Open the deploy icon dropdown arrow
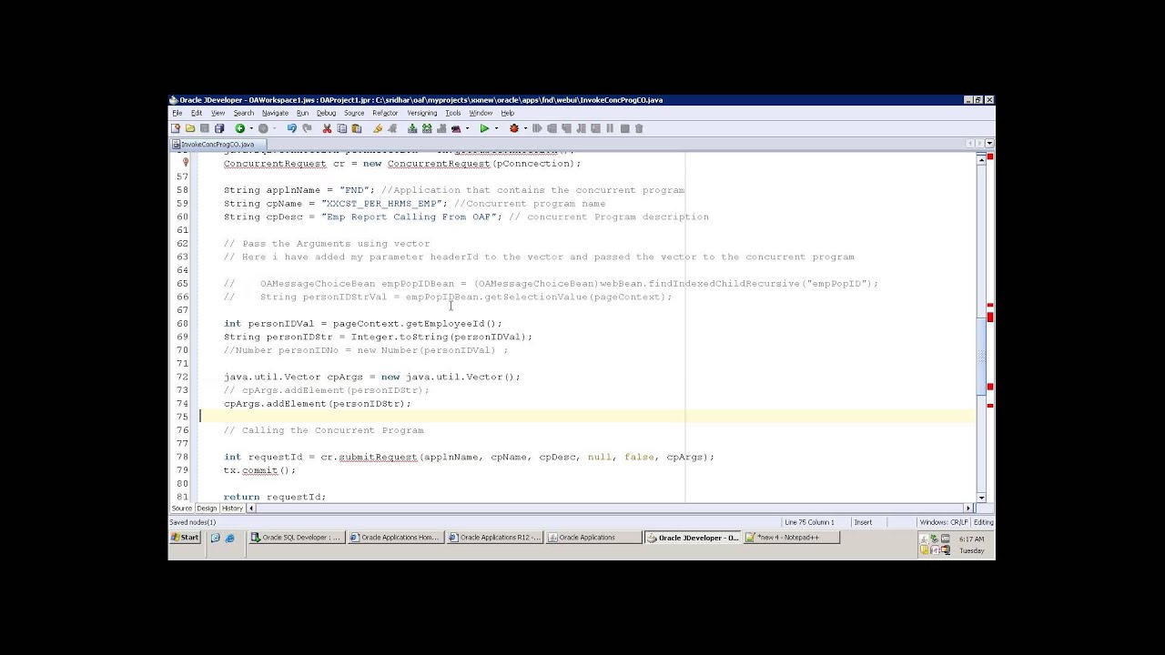Screen dimensions: 1165x655 [x=467, y=128]
